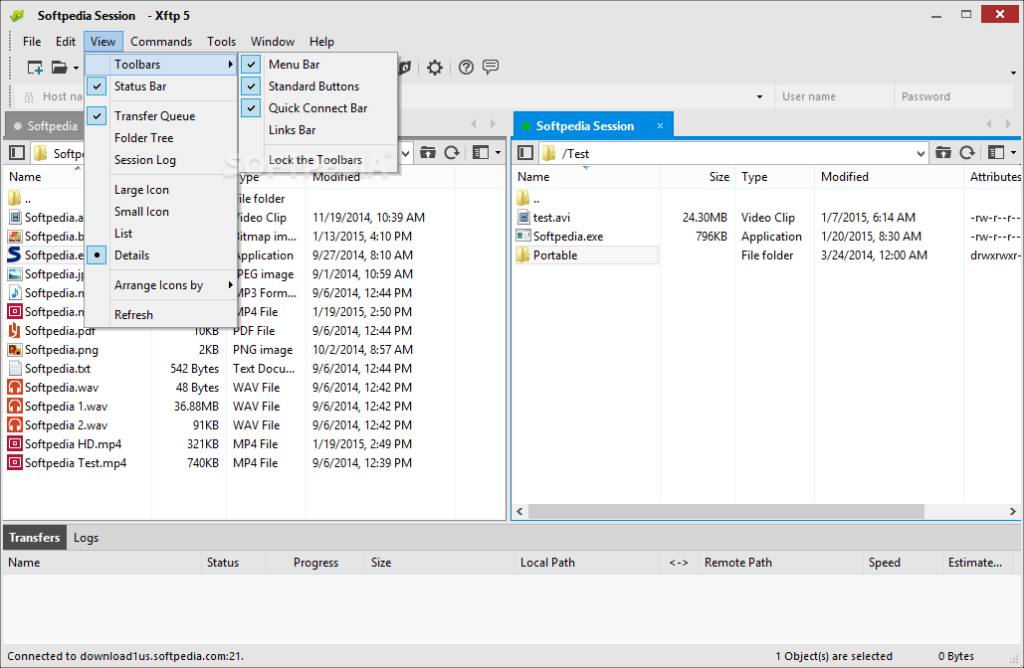Image resolution: width=1024 pixels, height=668 pixels.
Task: Open the host name dropdown arrow
Action: [759, 96]
